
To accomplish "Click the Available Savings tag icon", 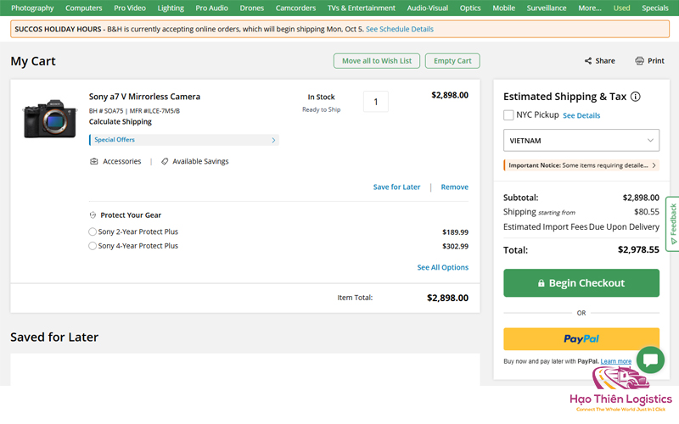I will pos(165,161).
